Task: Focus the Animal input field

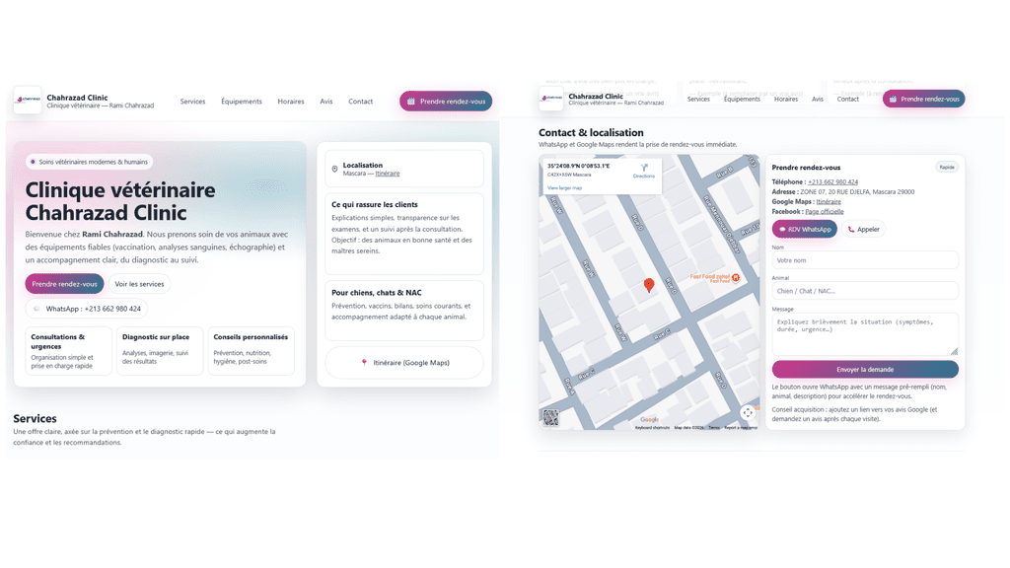Action: click(x=865, y=291)
